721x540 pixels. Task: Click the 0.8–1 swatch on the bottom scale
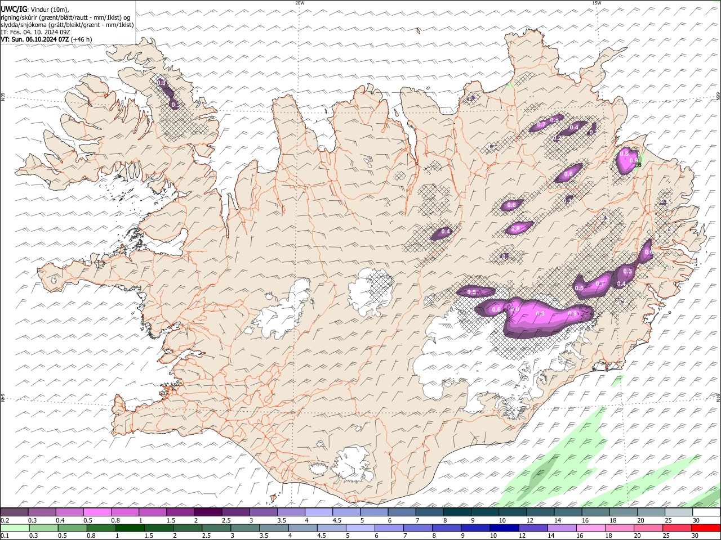pos(101,528)
